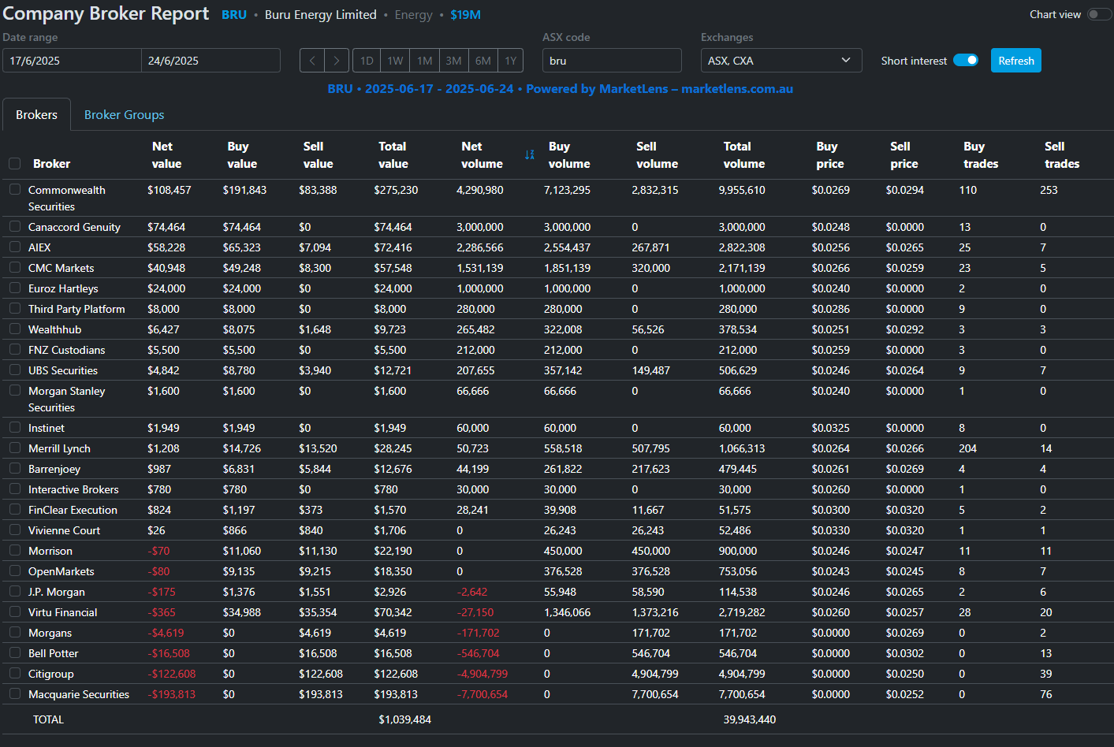The width and height of the screenshot is (1114, 747).
Task: Tick the select-all checkbox beside Broker header
Action: point(14,164)
